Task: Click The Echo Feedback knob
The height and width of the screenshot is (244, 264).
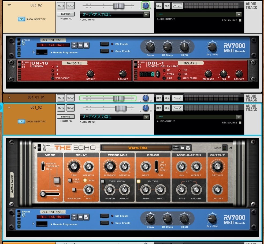Action: pyautogui.click(x=110, y=166)
